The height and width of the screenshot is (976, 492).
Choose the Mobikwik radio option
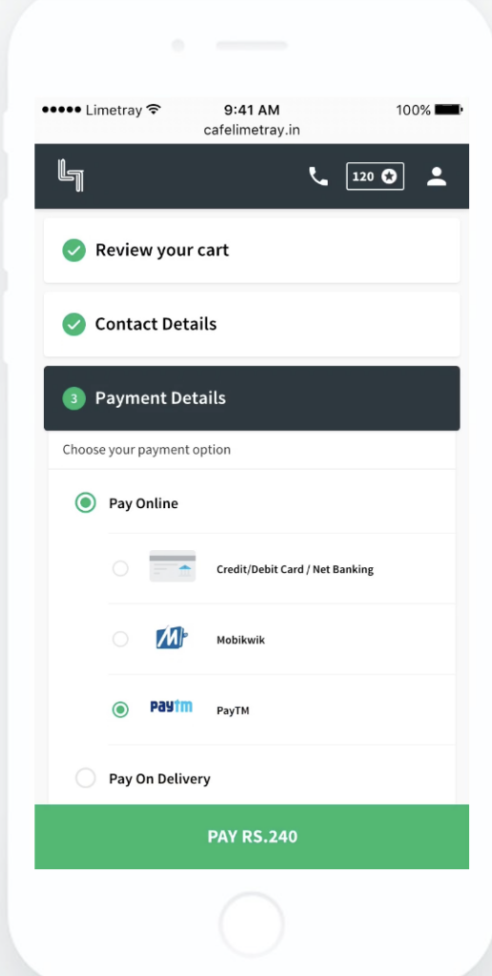(x=120, y=640)
